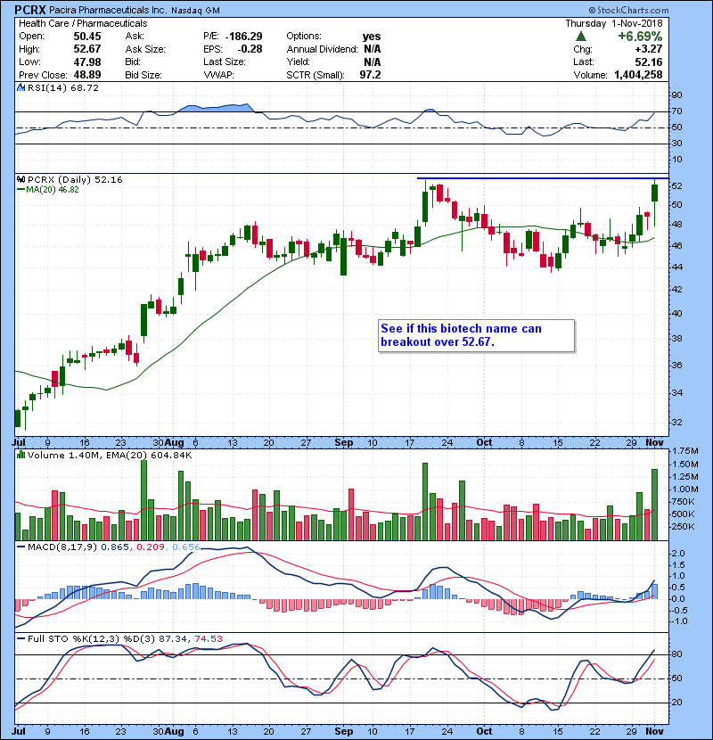Screen dimensions: 713x740
Task: Click the Volume 1.40M, EMA(20) 604.84K label
Action: pos(110,455)
